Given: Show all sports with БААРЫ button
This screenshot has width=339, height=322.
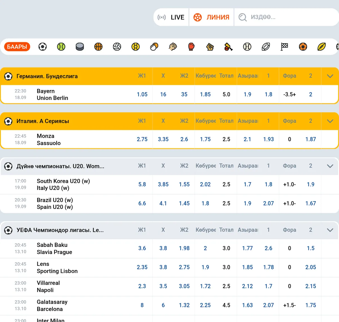Looking at the screenshot, I should [x=17, y=47].
